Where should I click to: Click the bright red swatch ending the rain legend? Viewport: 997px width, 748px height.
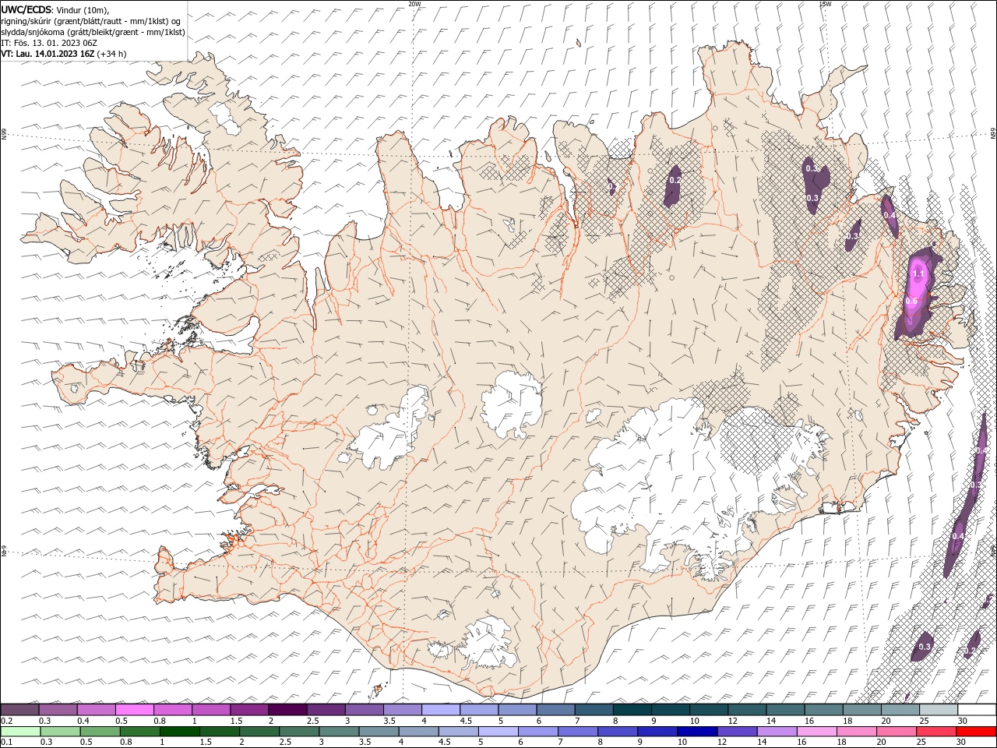(976, 732)
